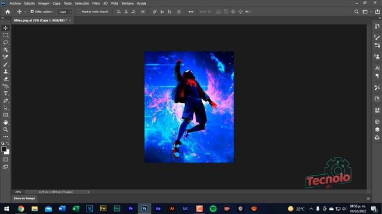
Task: Open the Edit Toolbar three-dots button
Action: (5, 137)
